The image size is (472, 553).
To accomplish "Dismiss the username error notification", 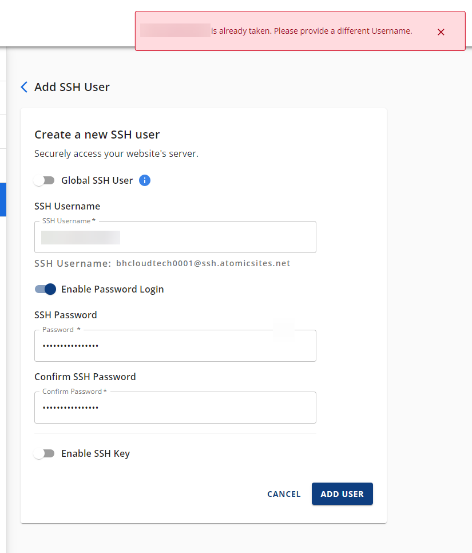I will point(441,32).
